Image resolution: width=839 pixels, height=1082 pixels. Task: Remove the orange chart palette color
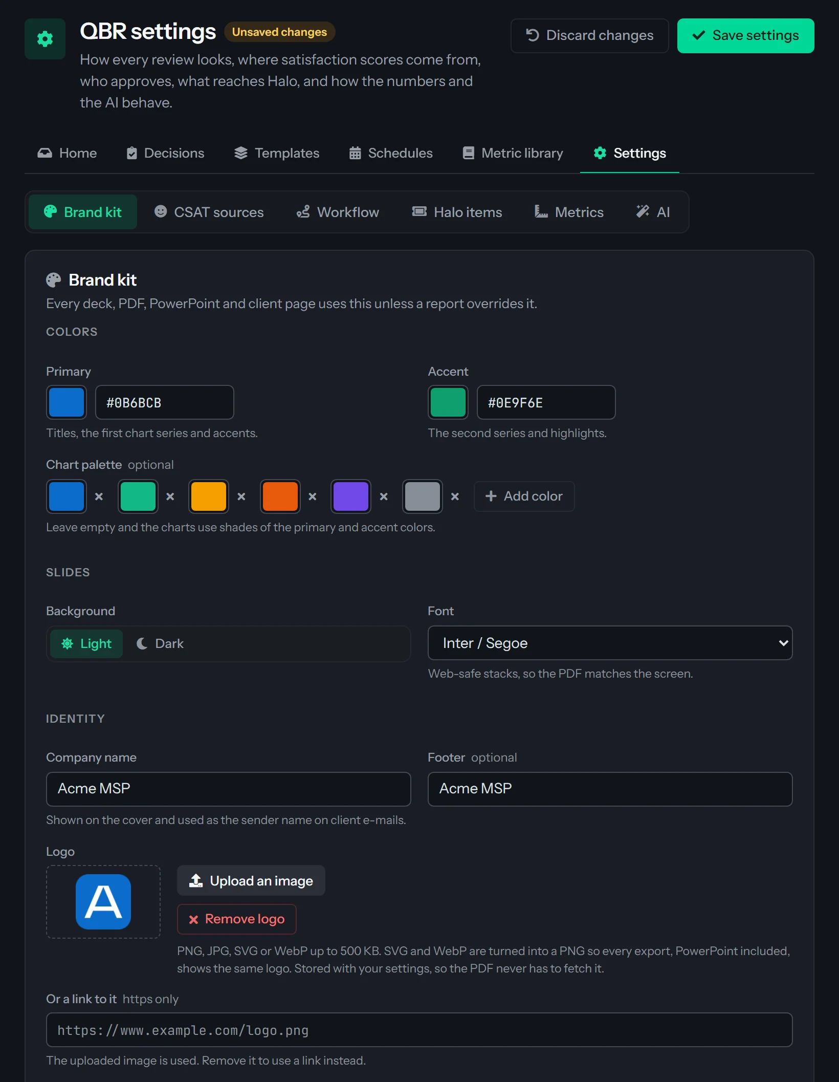[313, 496]
